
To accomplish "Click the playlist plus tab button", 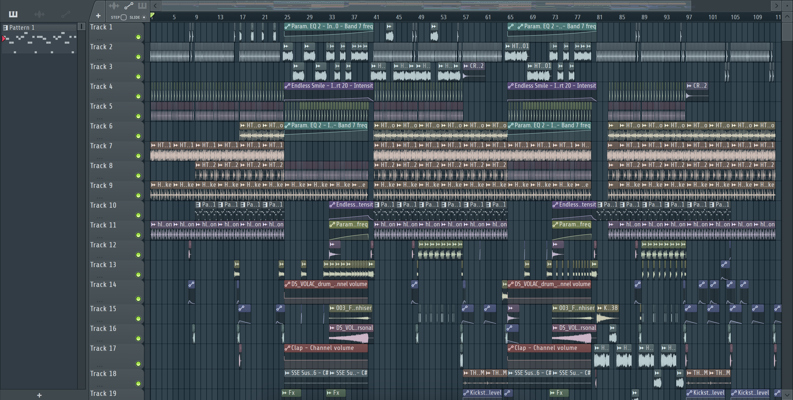I will pos(98,16).
